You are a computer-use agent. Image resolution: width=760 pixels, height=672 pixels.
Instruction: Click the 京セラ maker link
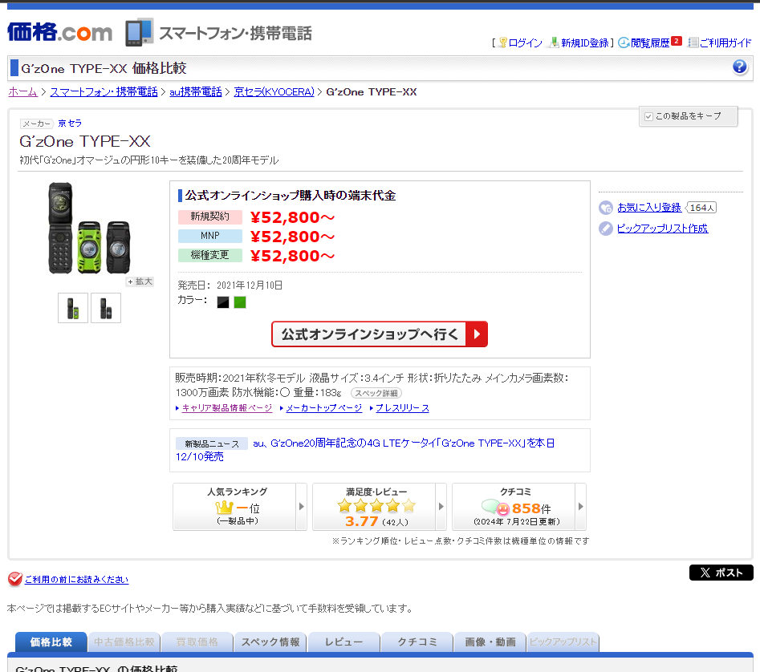click(70, 123)
